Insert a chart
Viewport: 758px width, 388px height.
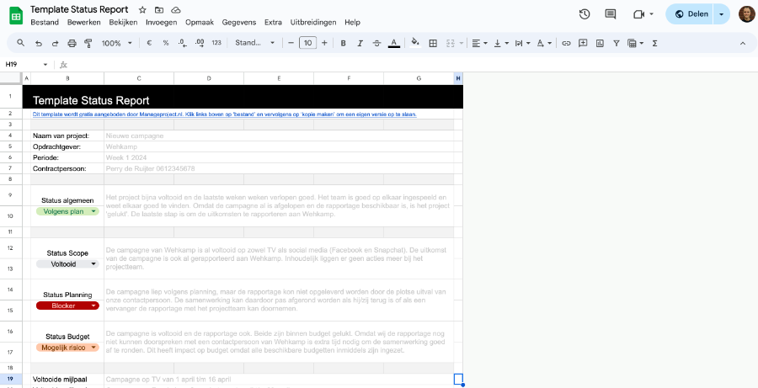point(600,43)
